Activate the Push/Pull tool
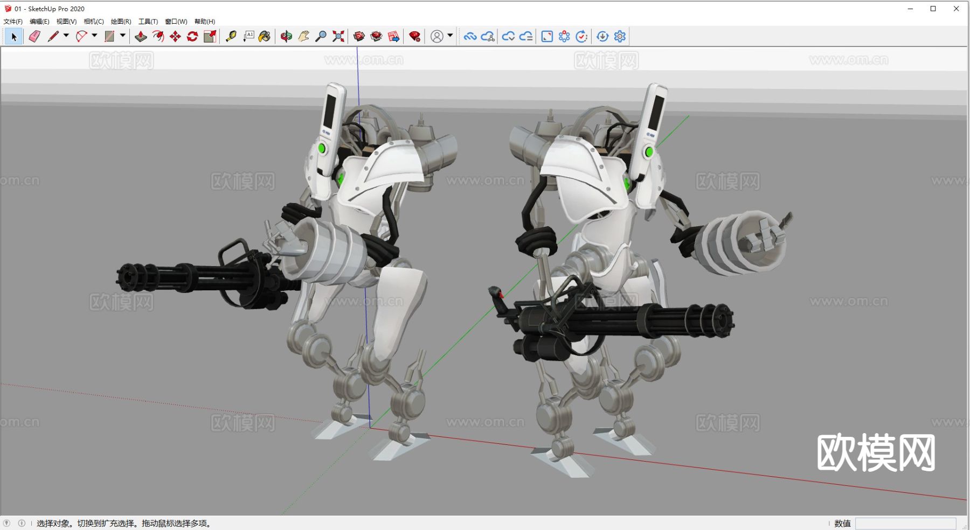Image resolution: width=970 pixels, height=530 pixels. coord(141,37)
